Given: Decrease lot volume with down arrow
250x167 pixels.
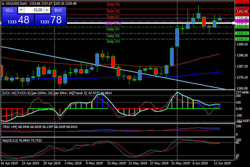Looking at the screenshot, I should coord(21,10).
